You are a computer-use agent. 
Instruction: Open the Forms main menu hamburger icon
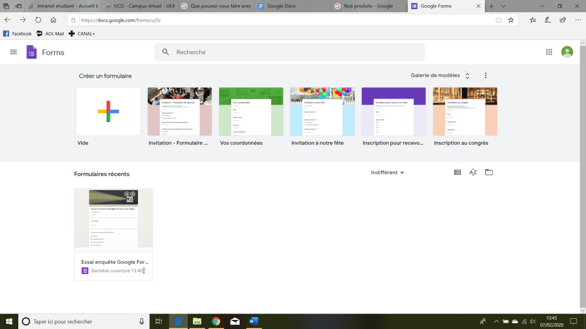(x=13, y=52)
